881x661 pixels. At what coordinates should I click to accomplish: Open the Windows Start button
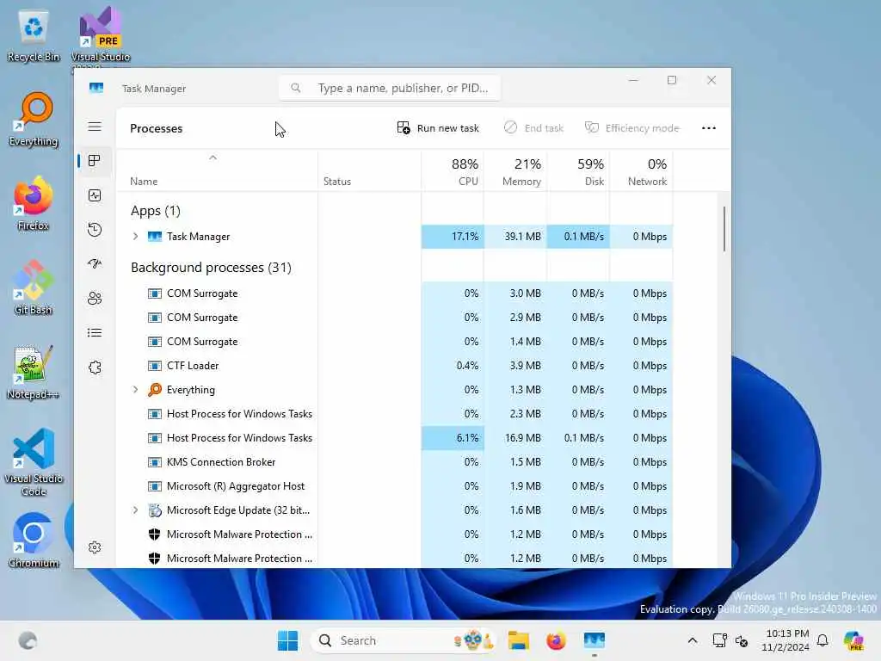click(287, 640)
